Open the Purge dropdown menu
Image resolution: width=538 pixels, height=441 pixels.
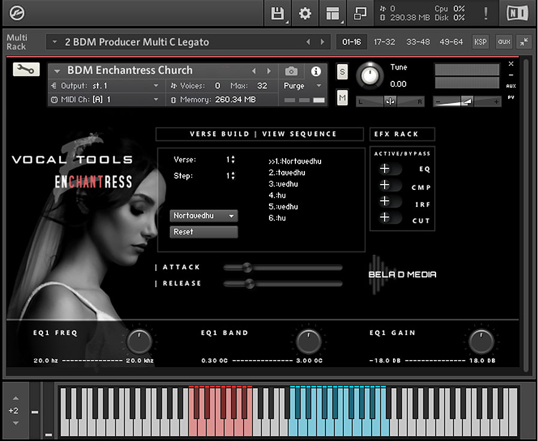302,86
